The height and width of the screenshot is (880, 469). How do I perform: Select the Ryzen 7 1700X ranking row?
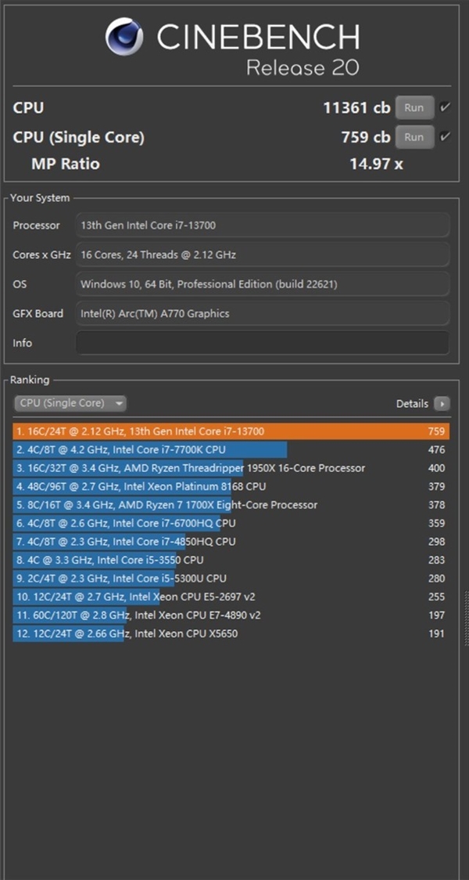coord(231,505)
